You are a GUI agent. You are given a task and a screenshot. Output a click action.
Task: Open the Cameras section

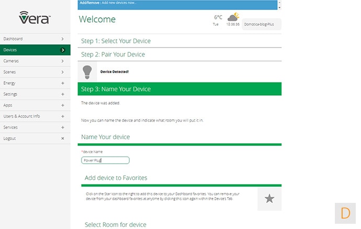point(35,61)
